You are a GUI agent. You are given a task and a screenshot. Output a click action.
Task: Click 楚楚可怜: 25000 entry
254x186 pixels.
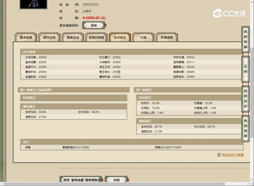tap(36, 67)
